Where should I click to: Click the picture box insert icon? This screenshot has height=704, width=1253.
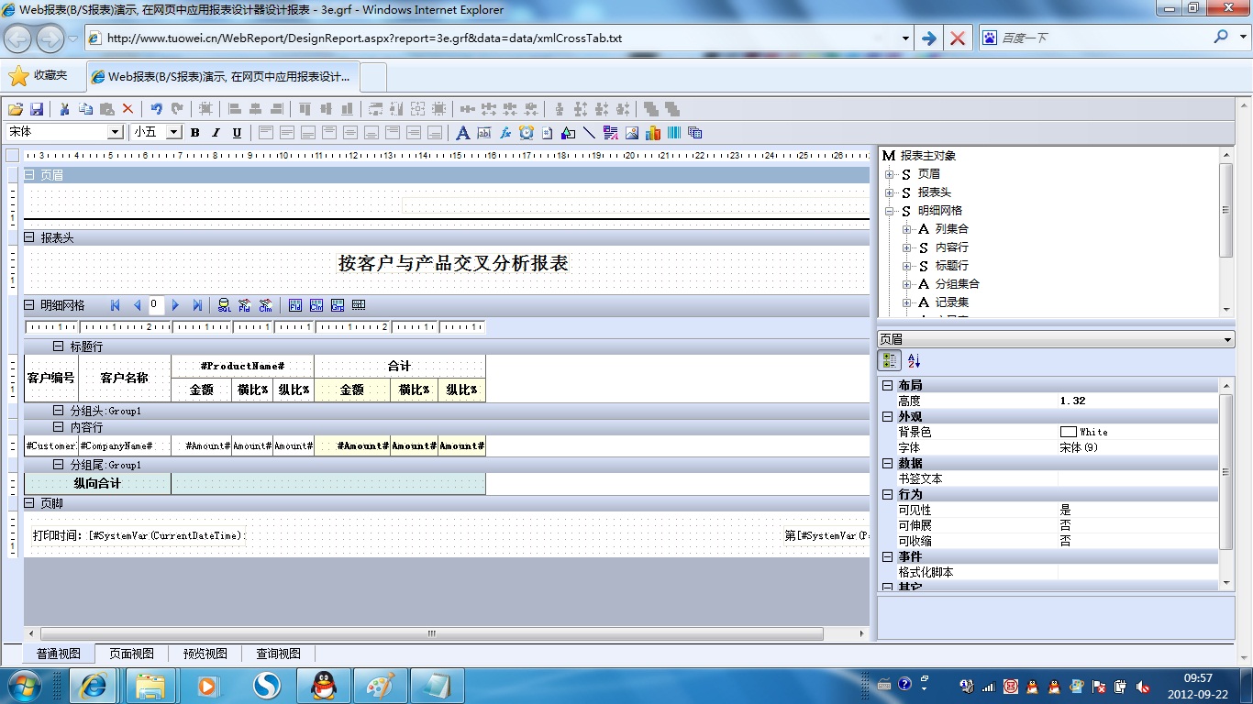point(632,133)
